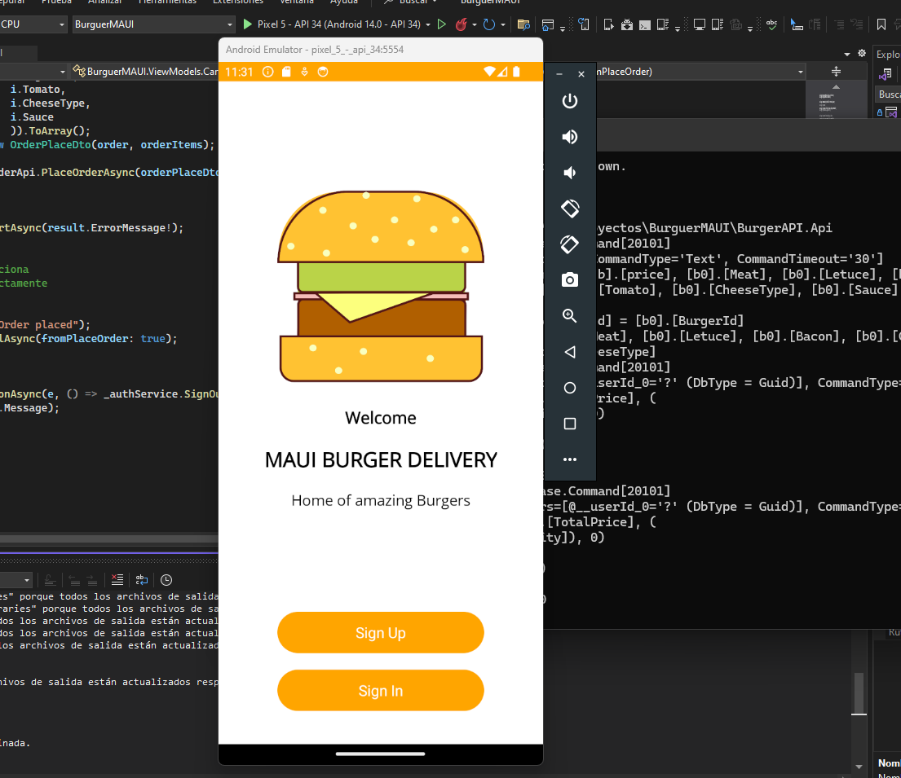Rotate emulator right
This screenshot has height=778, width=901.
click(569, 244)
